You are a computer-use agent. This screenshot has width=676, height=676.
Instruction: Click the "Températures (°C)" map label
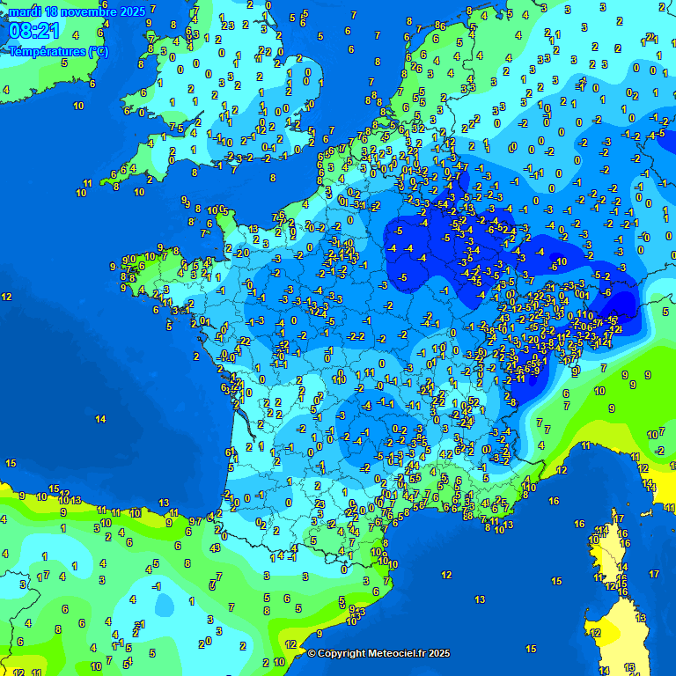pos(59,52)
